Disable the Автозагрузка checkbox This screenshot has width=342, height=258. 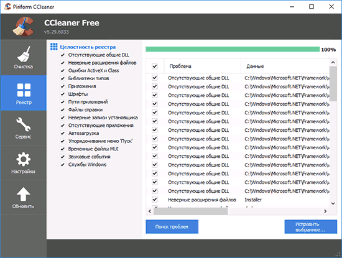click(63, 133)
